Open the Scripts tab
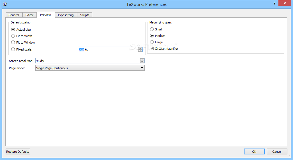 [x=85, y=15]
